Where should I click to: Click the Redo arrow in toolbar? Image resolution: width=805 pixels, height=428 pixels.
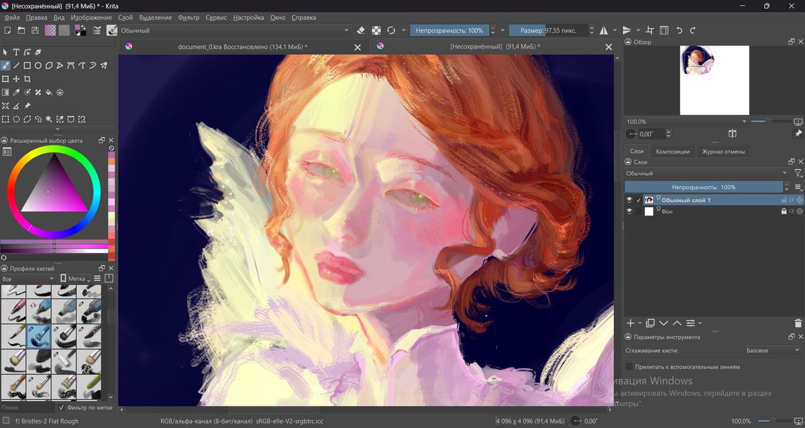coord(693,30)
